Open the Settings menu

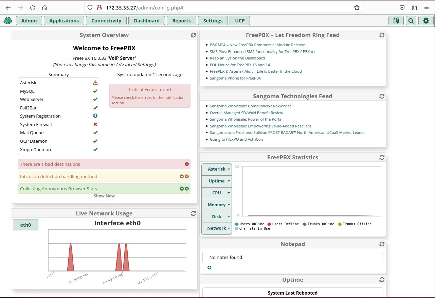pyautogui.click(x=213, y=21)
